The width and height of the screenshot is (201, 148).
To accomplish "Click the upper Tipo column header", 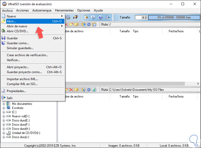I will pos(147,31).
